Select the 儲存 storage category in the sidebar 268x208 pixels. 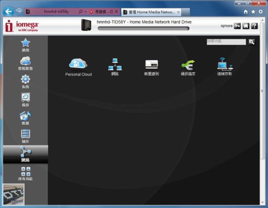pos(25,136)
